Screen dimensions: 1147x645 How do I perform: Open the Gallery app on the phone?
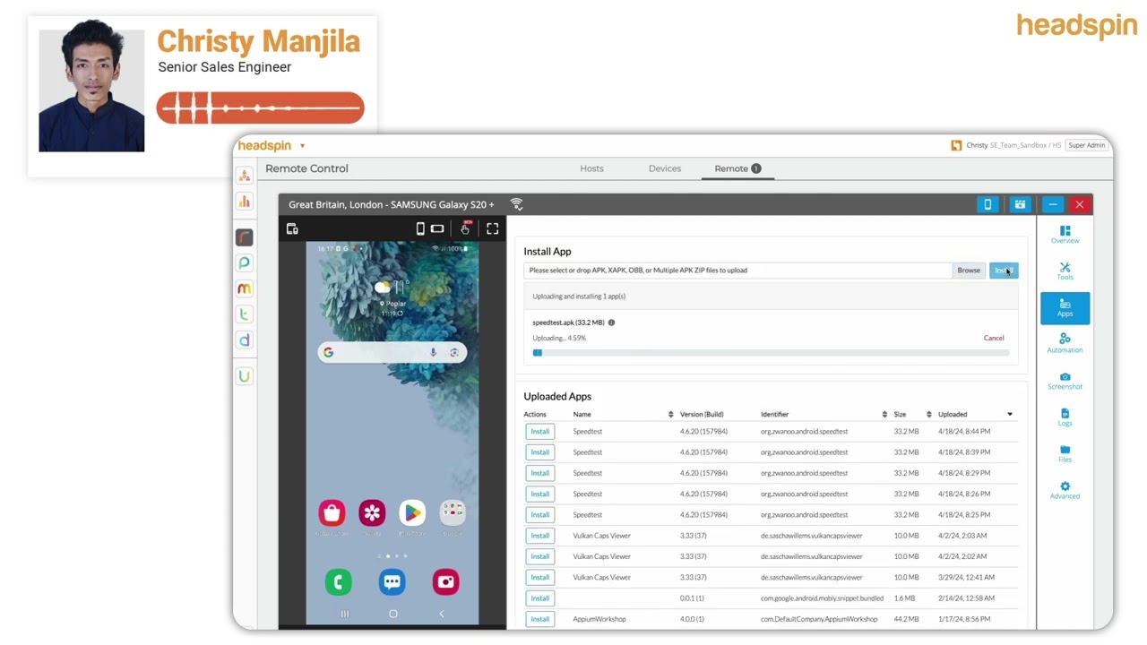coord(372,512)
